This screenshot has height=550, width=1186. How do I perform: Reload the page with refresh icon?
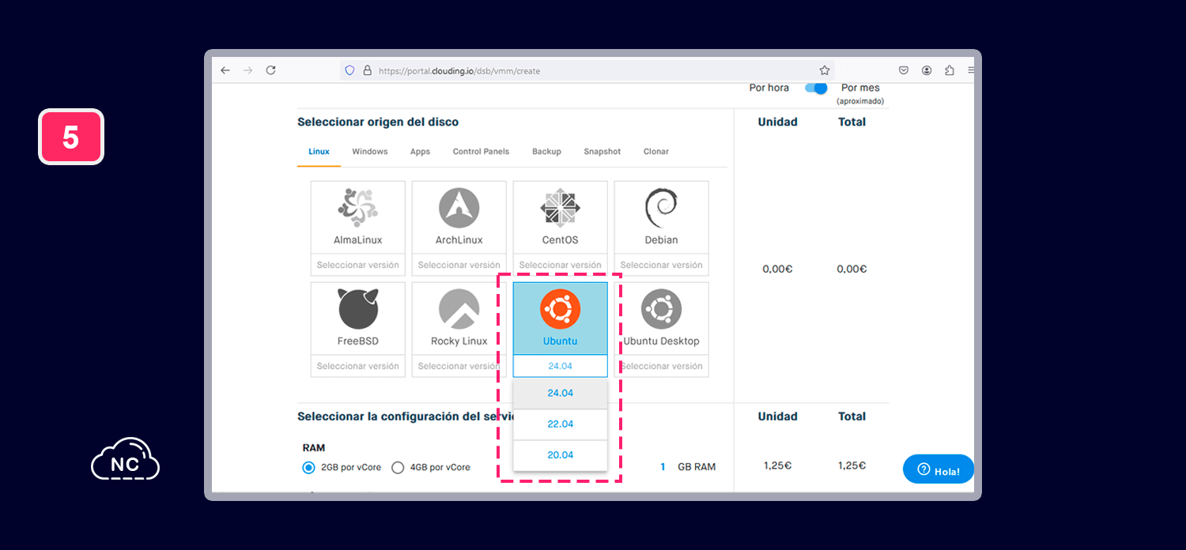270,70
